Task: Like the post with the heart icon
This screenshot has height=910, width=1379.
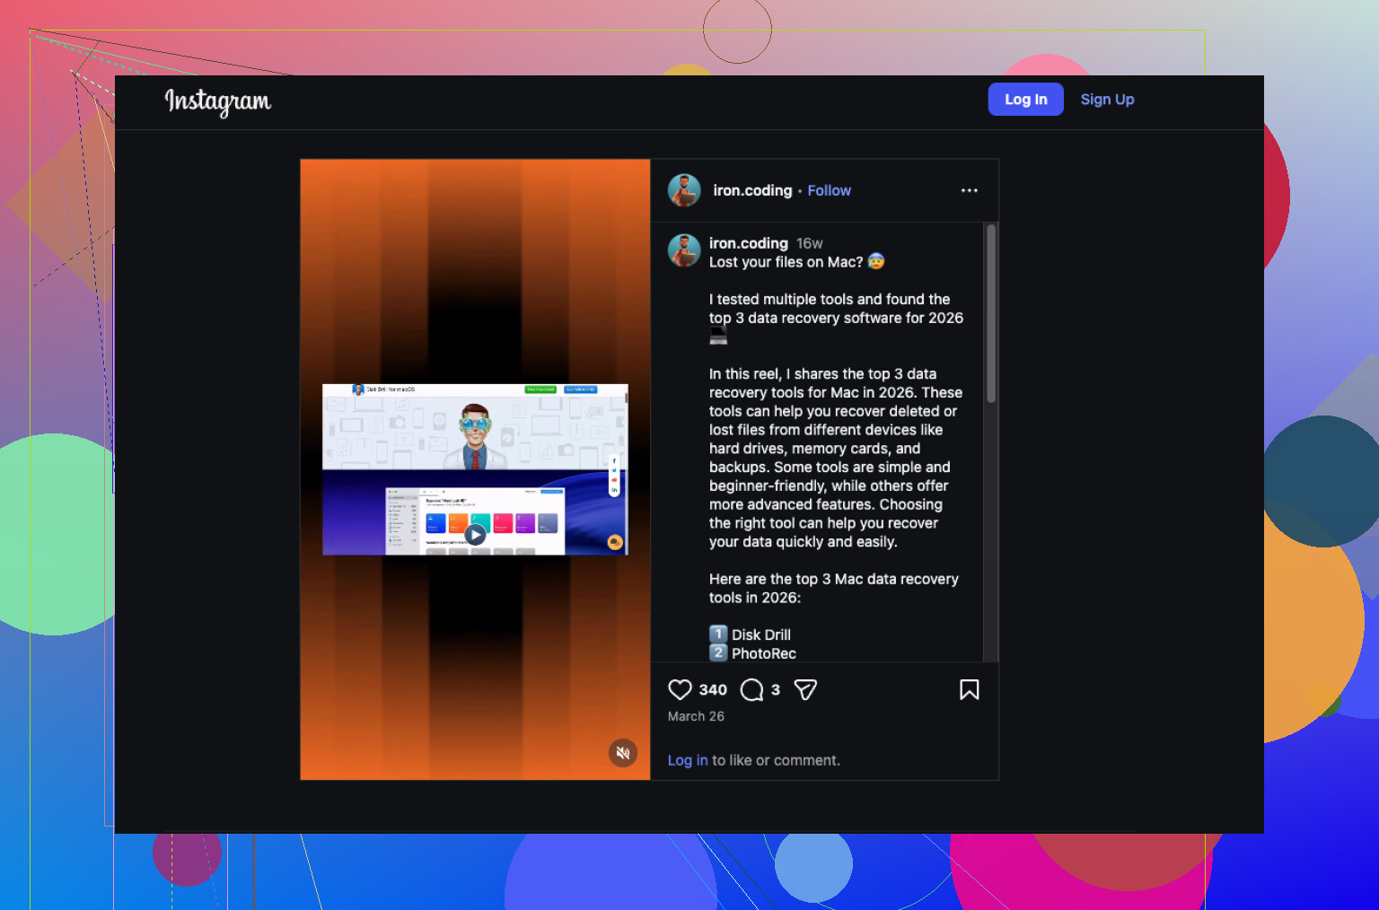Action: [x=680, y=689]
